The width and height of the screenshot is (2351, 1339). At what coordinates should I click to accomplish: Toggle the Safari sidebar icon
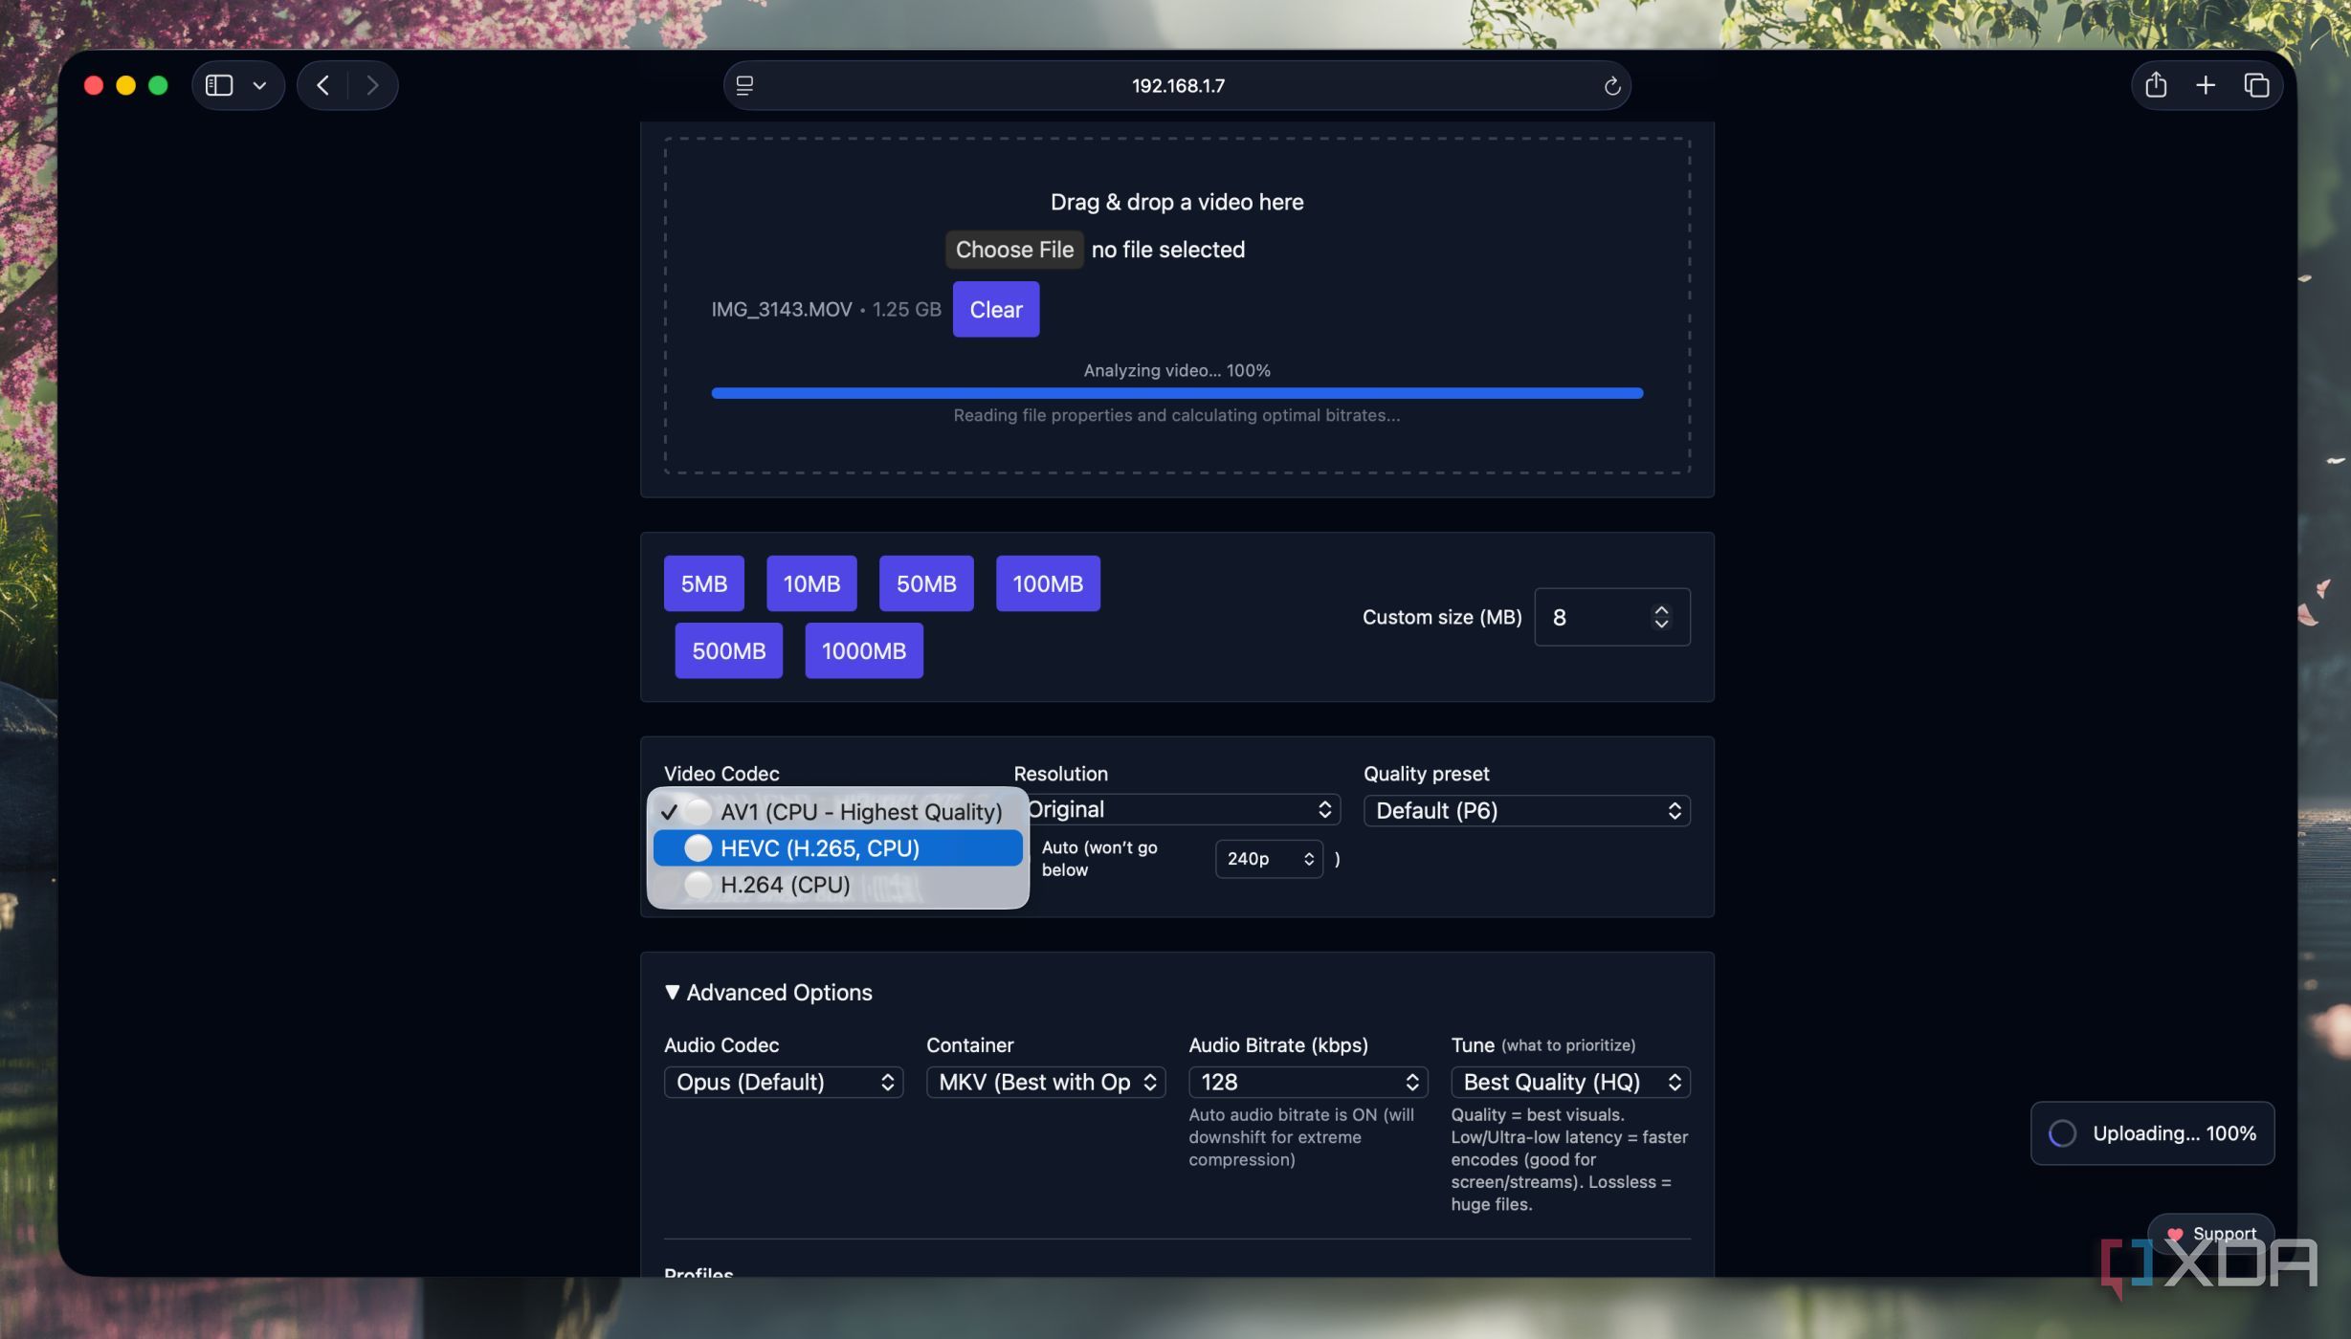219,85
